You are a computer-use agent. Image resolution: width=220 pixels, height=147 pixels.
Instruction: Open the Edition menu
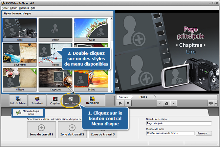tap(14, 7)
